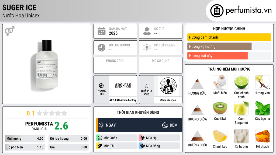Click the fifth rating star
The width and height of the screenshot is (276, 155).
pos(64,113)
